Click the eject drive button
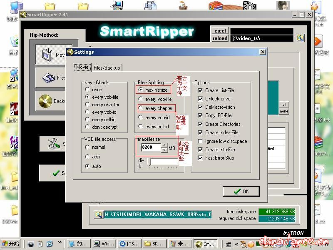Image resolution: width=333 pixels, height=250 pixels. (x=220, y=31)
